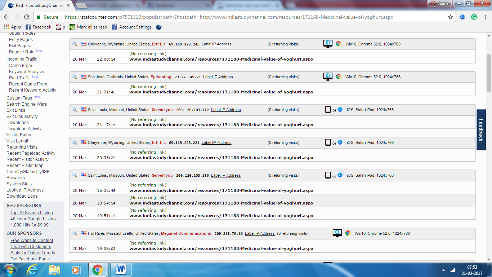Click '1,000 Hits for $9.99' sponsor link
492x277 pixels.
(30, 225)
